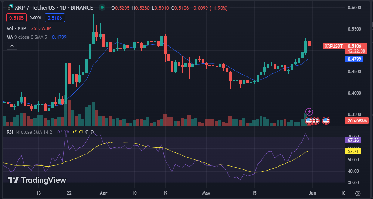Click the 12:22:38 candle countdown timer

click(356, 51)
